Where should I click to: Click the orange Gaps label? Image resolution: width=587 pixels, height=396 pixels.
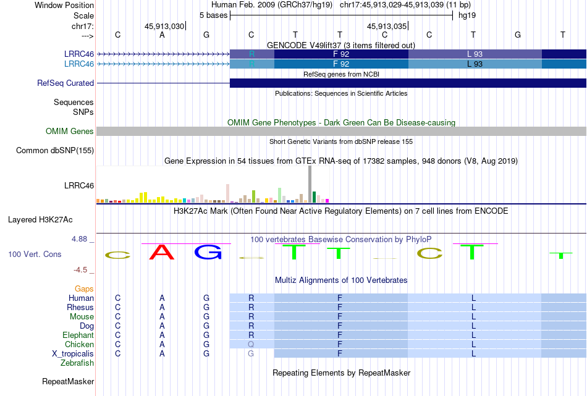pos(84,289)
